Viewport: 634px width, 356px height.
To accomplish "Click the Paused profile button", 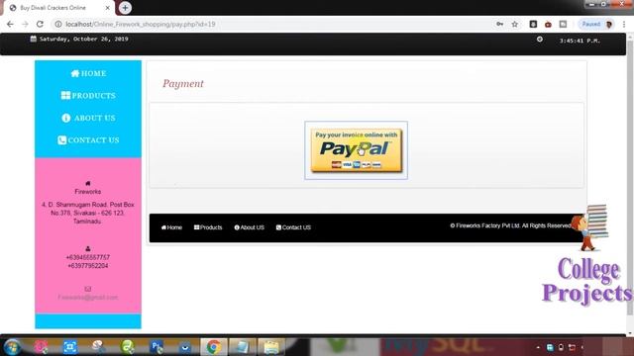I will coord(596,24).
